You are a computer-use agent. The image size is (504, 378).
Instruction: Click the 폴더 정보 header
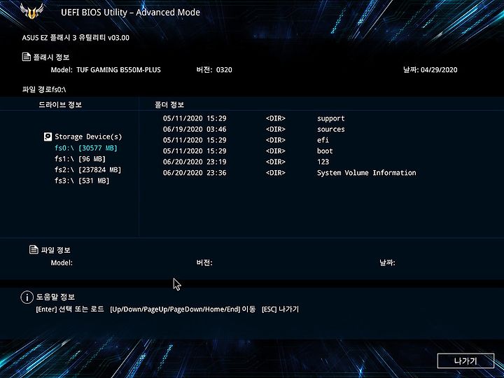point(169,105)
